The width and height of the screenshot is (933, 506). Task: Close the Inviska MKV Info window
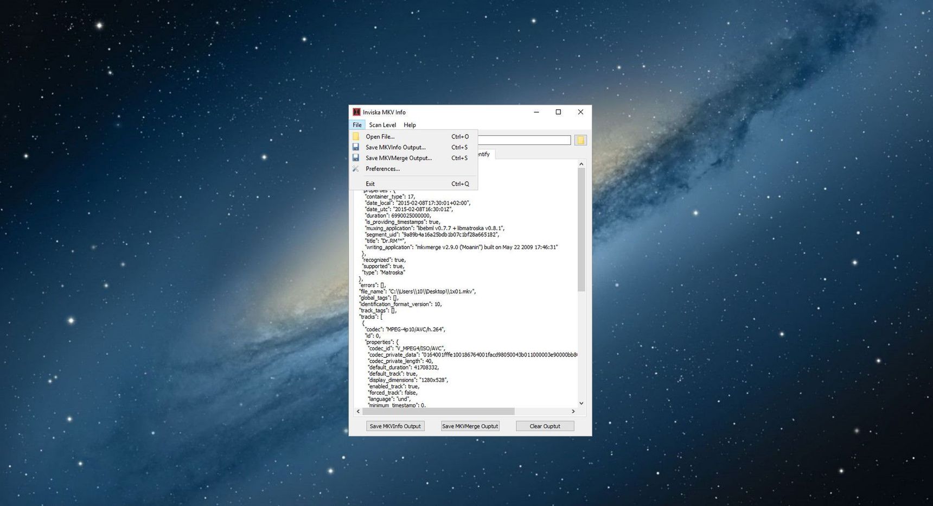580,112
